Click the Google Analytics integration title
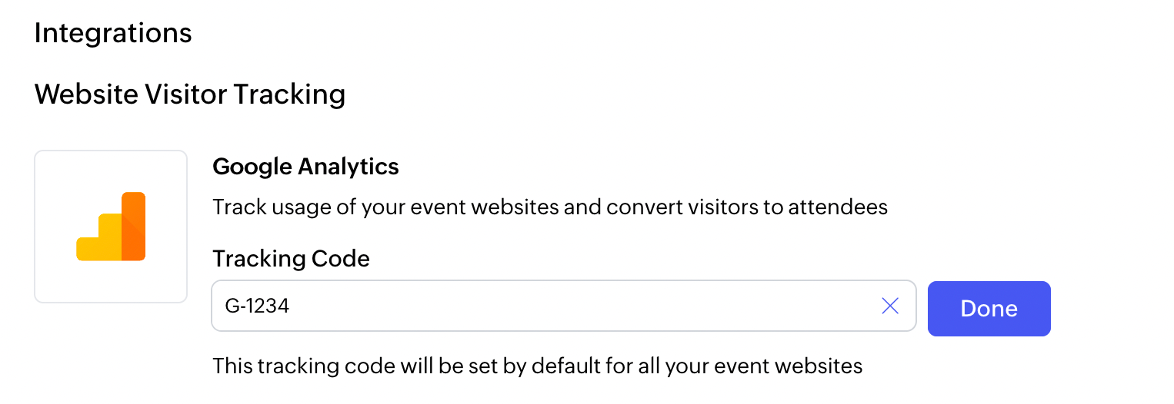This screenshot has height=404, width=1174. (305, 166)
